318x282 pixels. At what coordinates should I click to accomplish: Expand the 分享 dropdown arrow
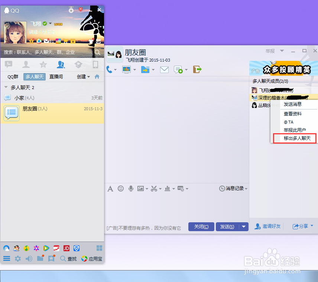[x=312, y=226]
